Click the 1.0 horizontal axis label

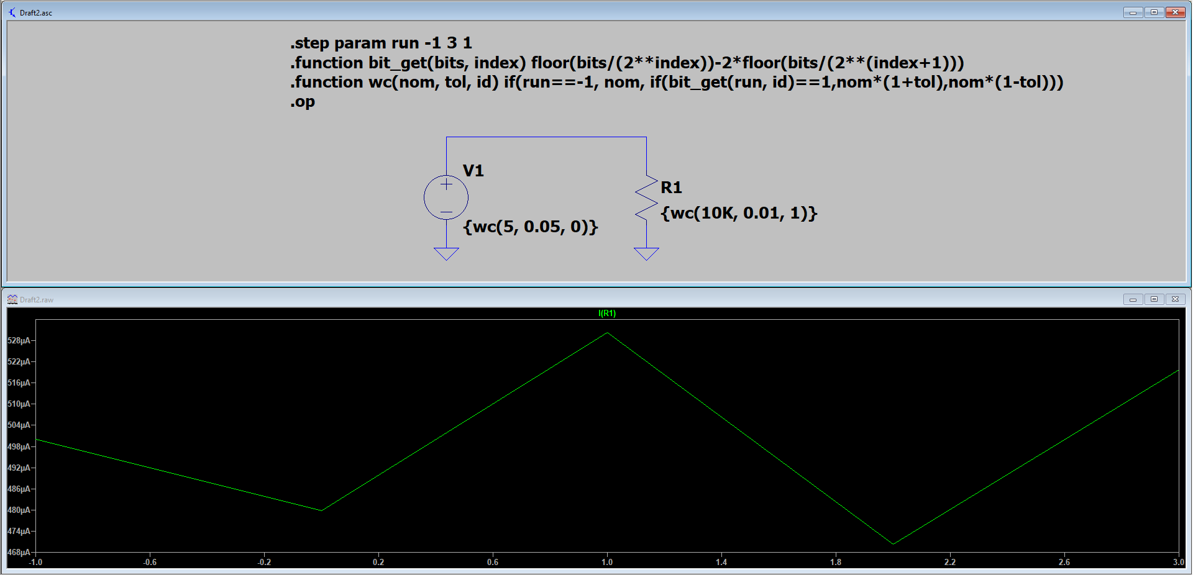coord(607,562)
